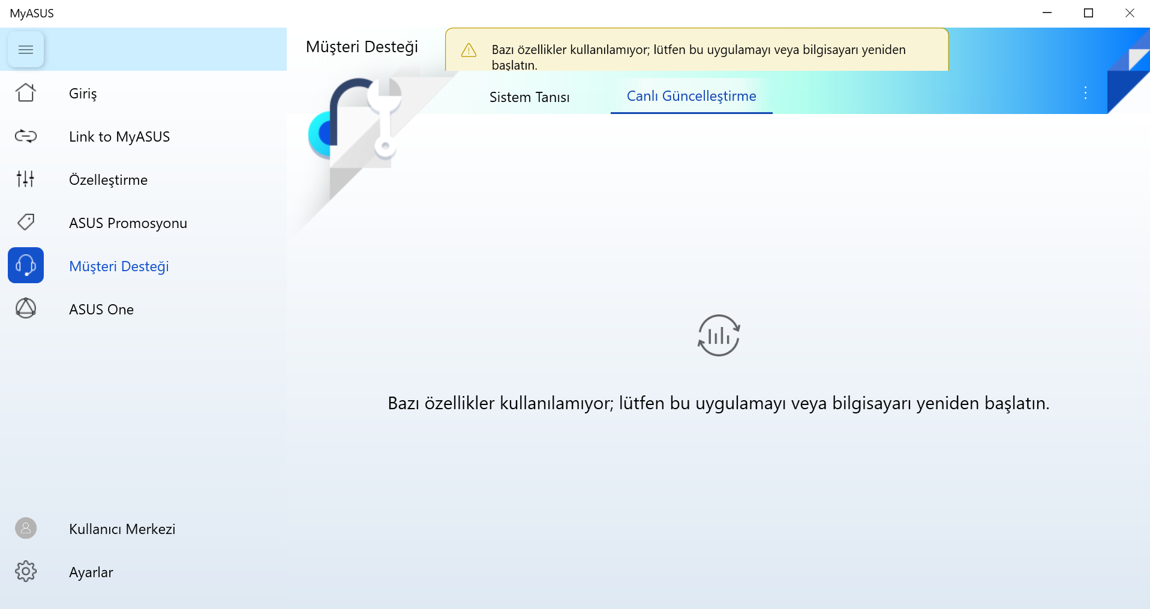Click the Link to MyASUS link icon

(x=26, y=136)
